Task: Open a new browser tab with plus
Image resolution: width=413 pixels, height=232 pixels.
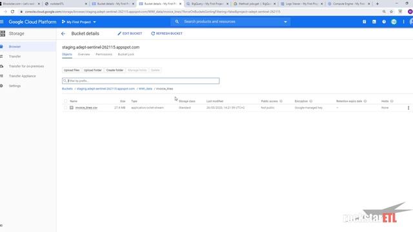Action: pyautogui.click(x=377, y=4)
